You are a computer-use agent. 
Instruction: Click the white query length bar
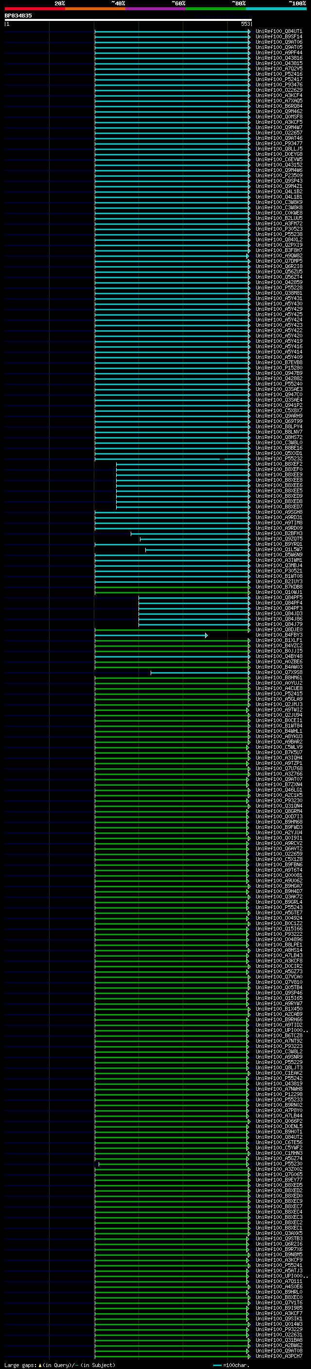click(128, 19)
